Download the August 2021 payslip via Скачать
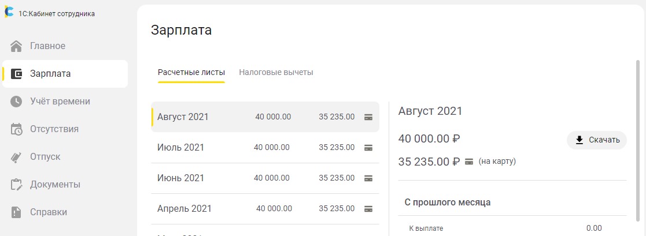This screenshot has width=646, height=236. point(597,140)
